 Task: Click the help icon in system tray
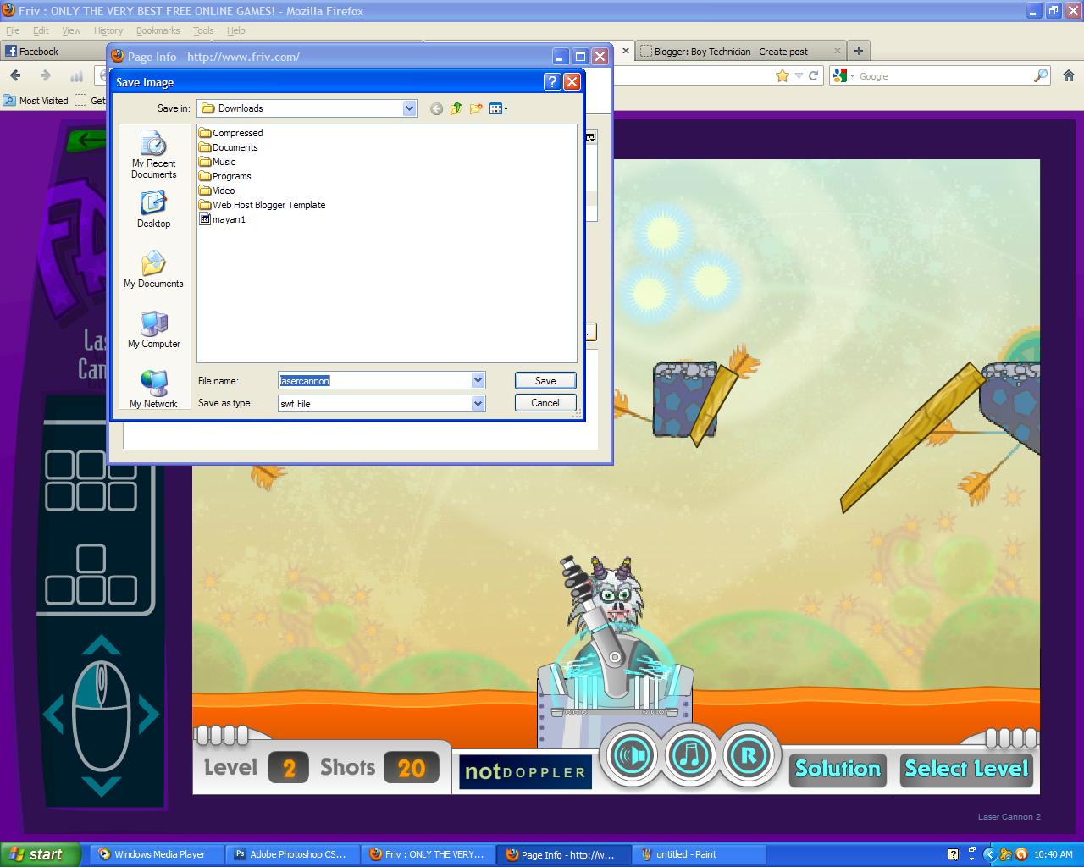click(x=954, y=854)
